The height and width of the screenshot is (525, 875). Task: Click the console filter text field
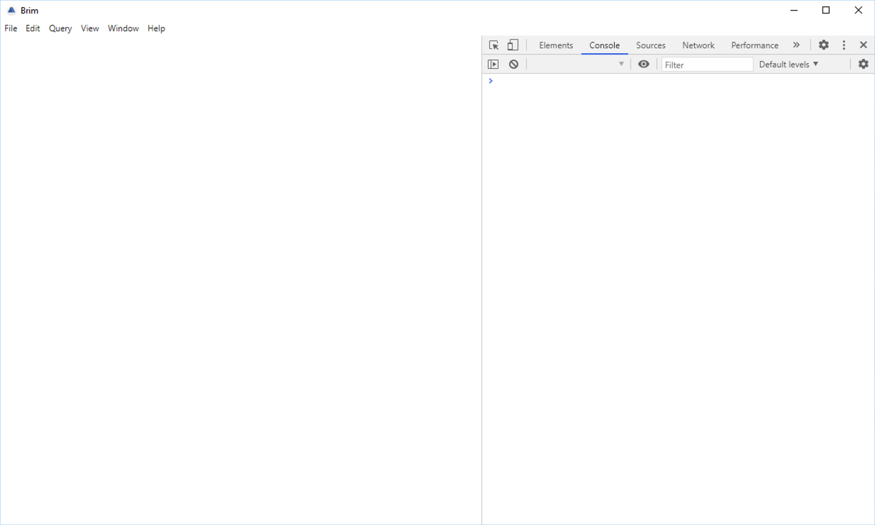click(x=707, y=64)
